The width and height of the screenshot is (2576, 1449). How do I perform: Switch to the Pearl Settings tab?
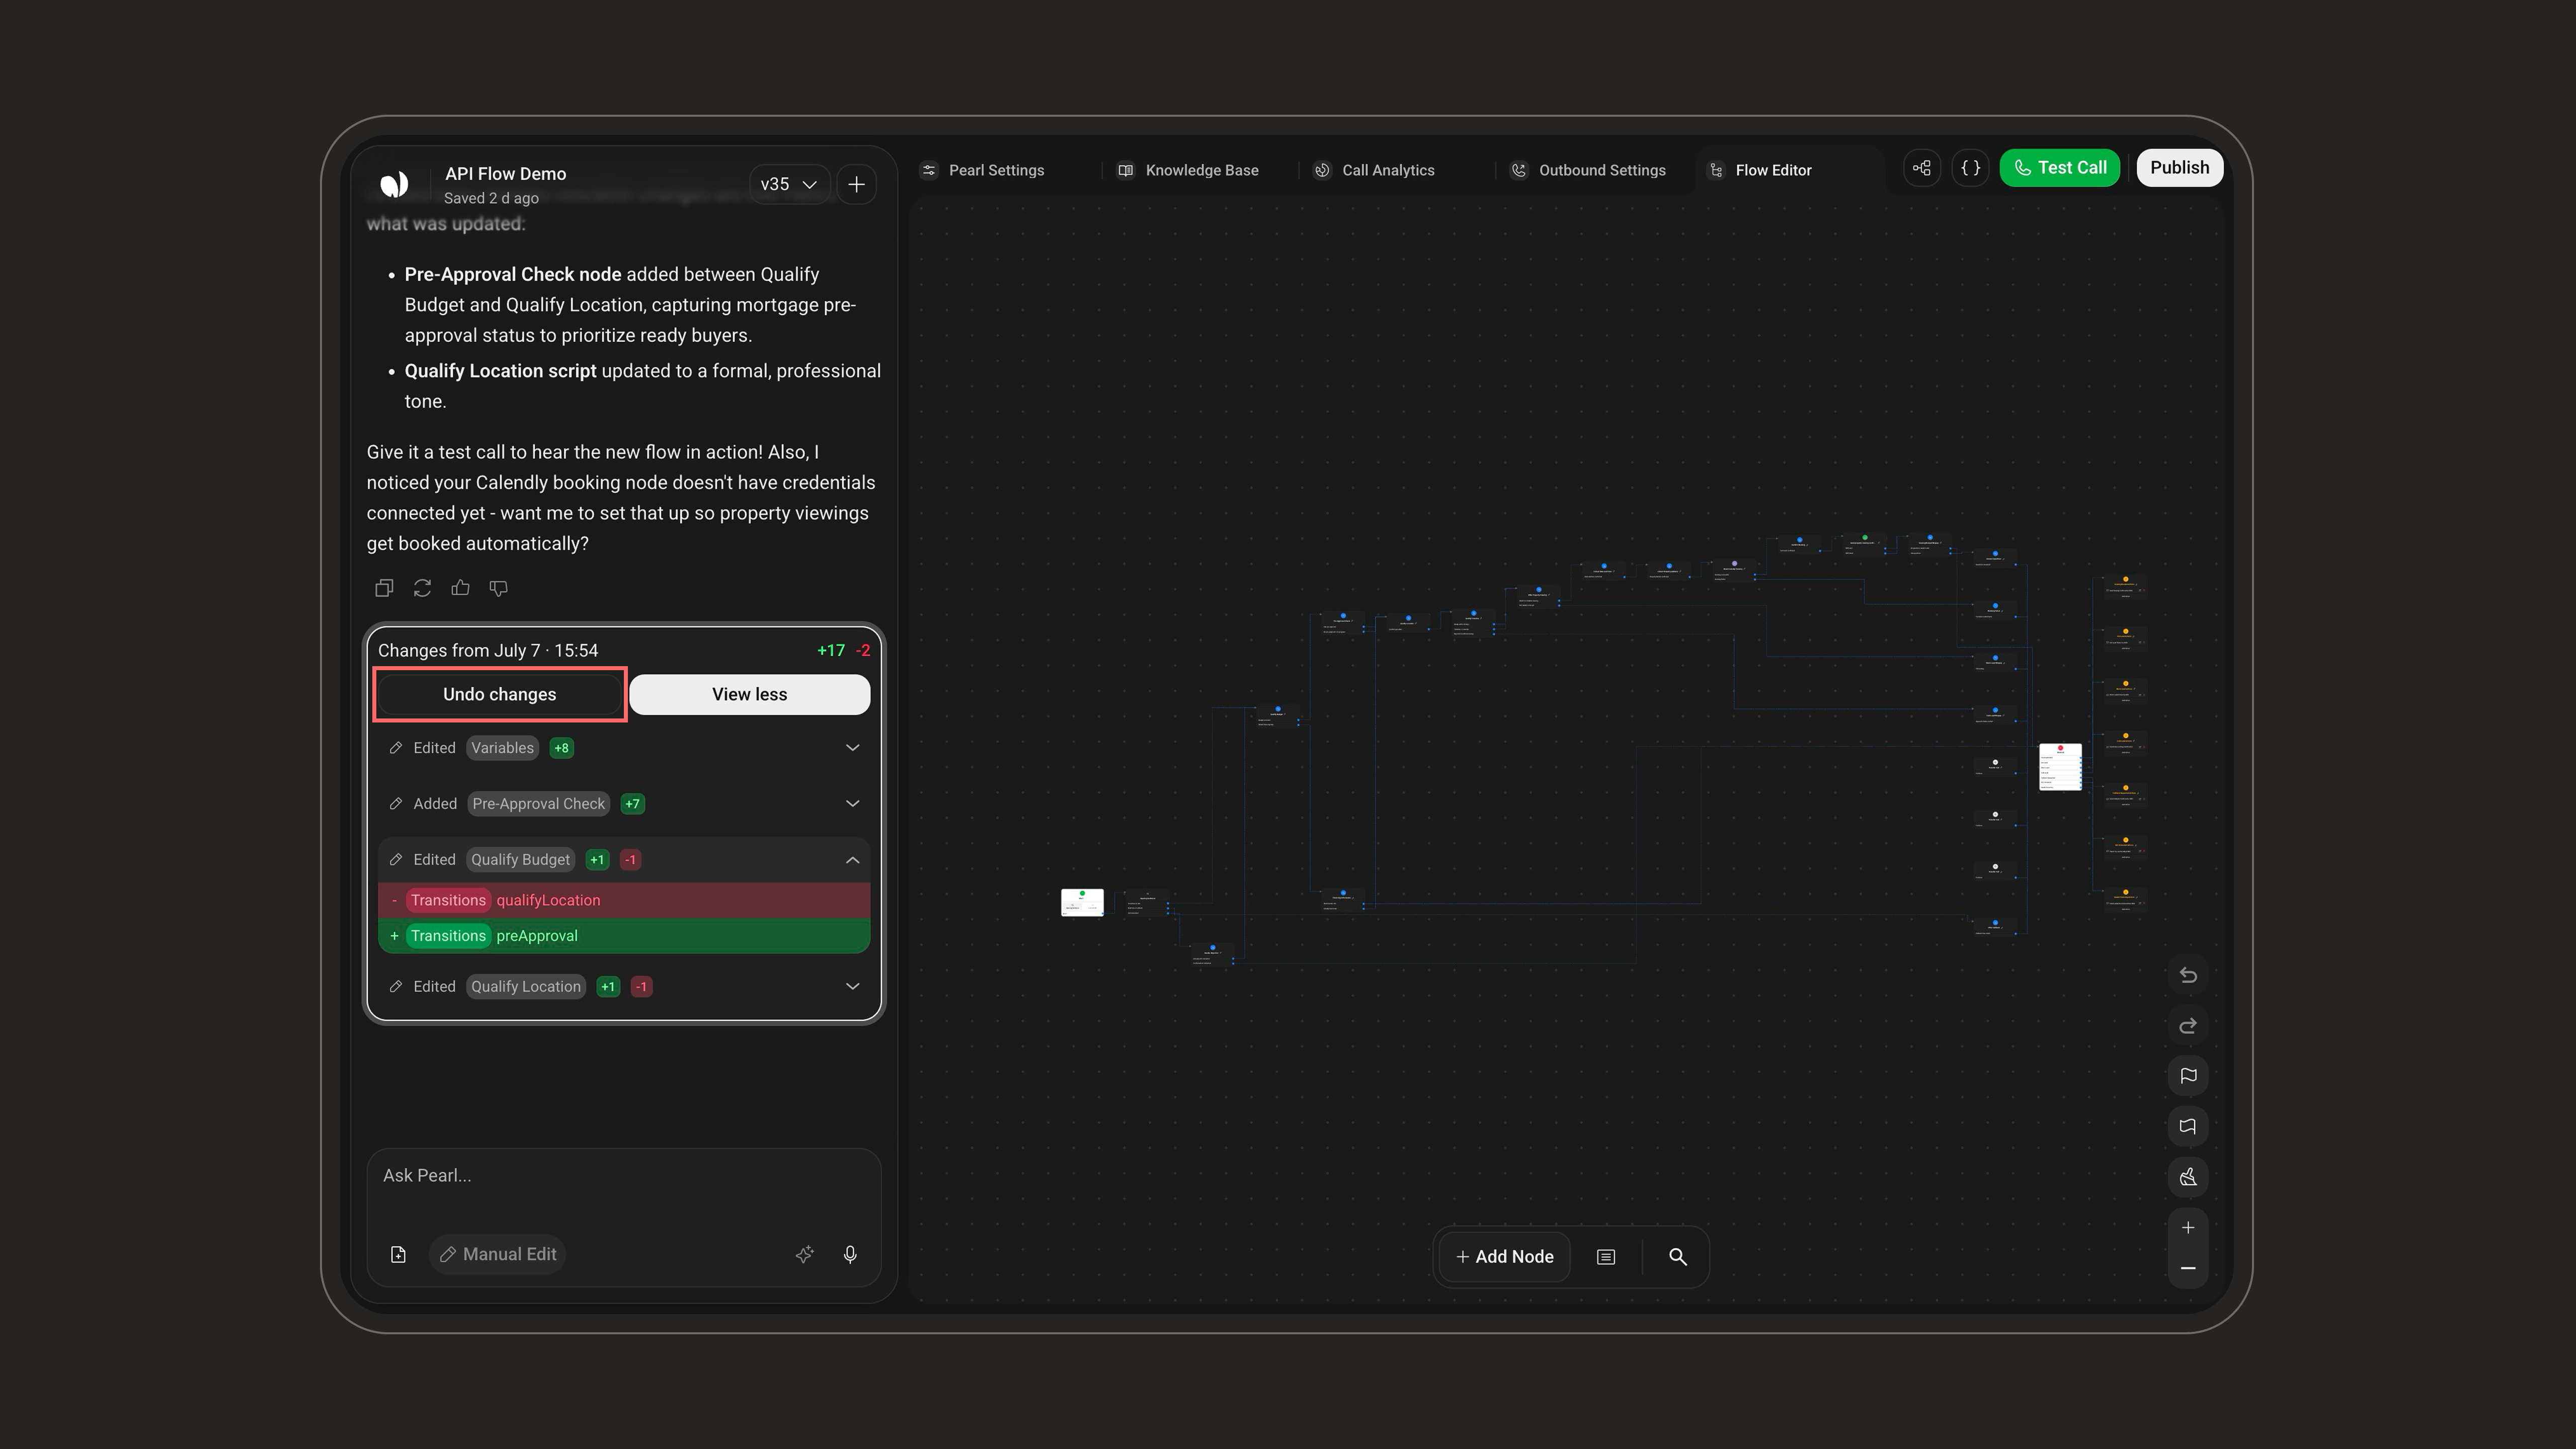point(983,170)
